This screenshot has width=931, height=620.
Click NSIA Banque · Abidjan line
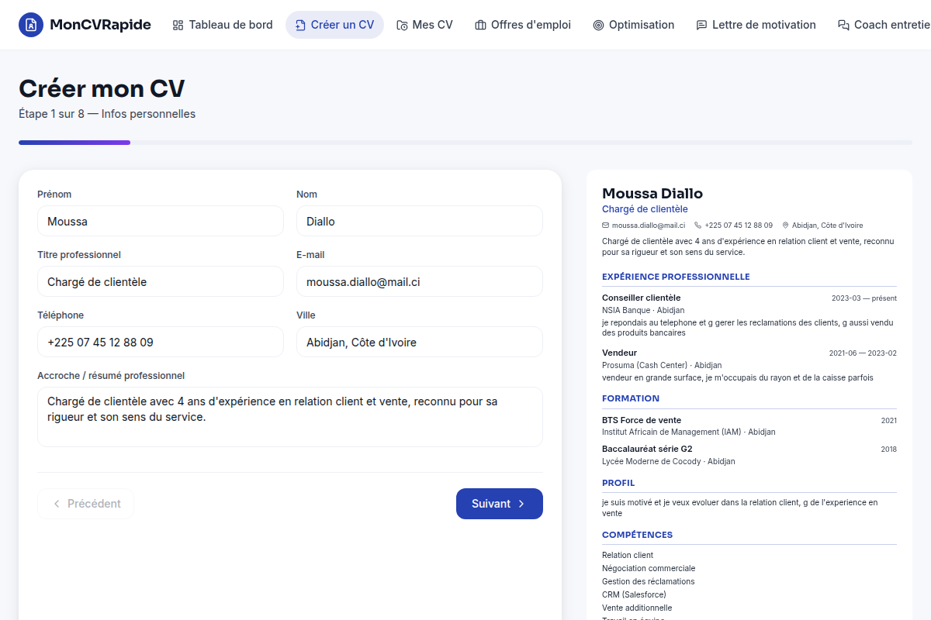pyautogui.click(x=643, y=310)
